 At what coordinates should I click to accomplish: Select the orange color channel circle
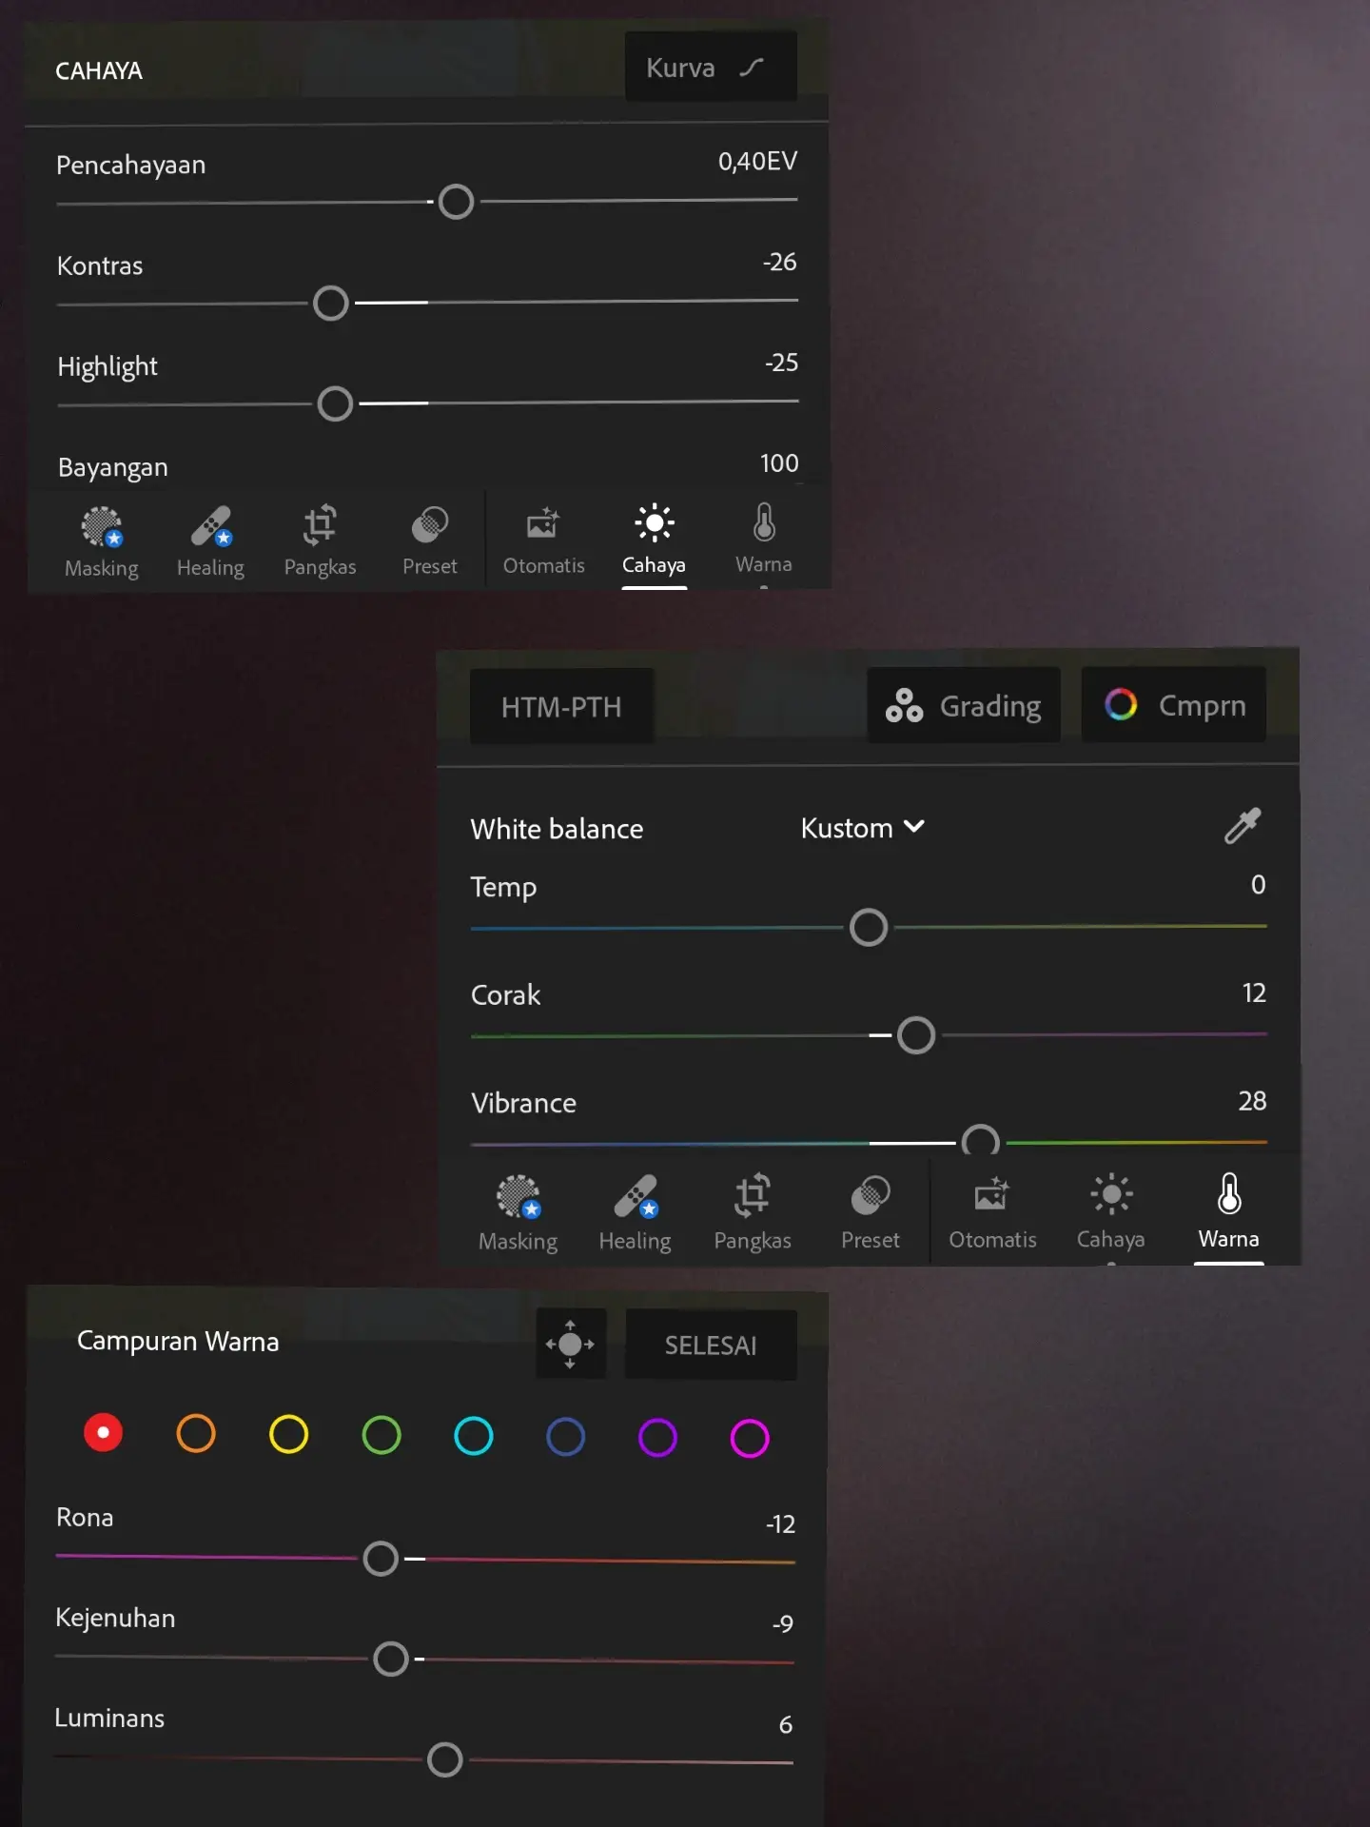point(196,1433)
